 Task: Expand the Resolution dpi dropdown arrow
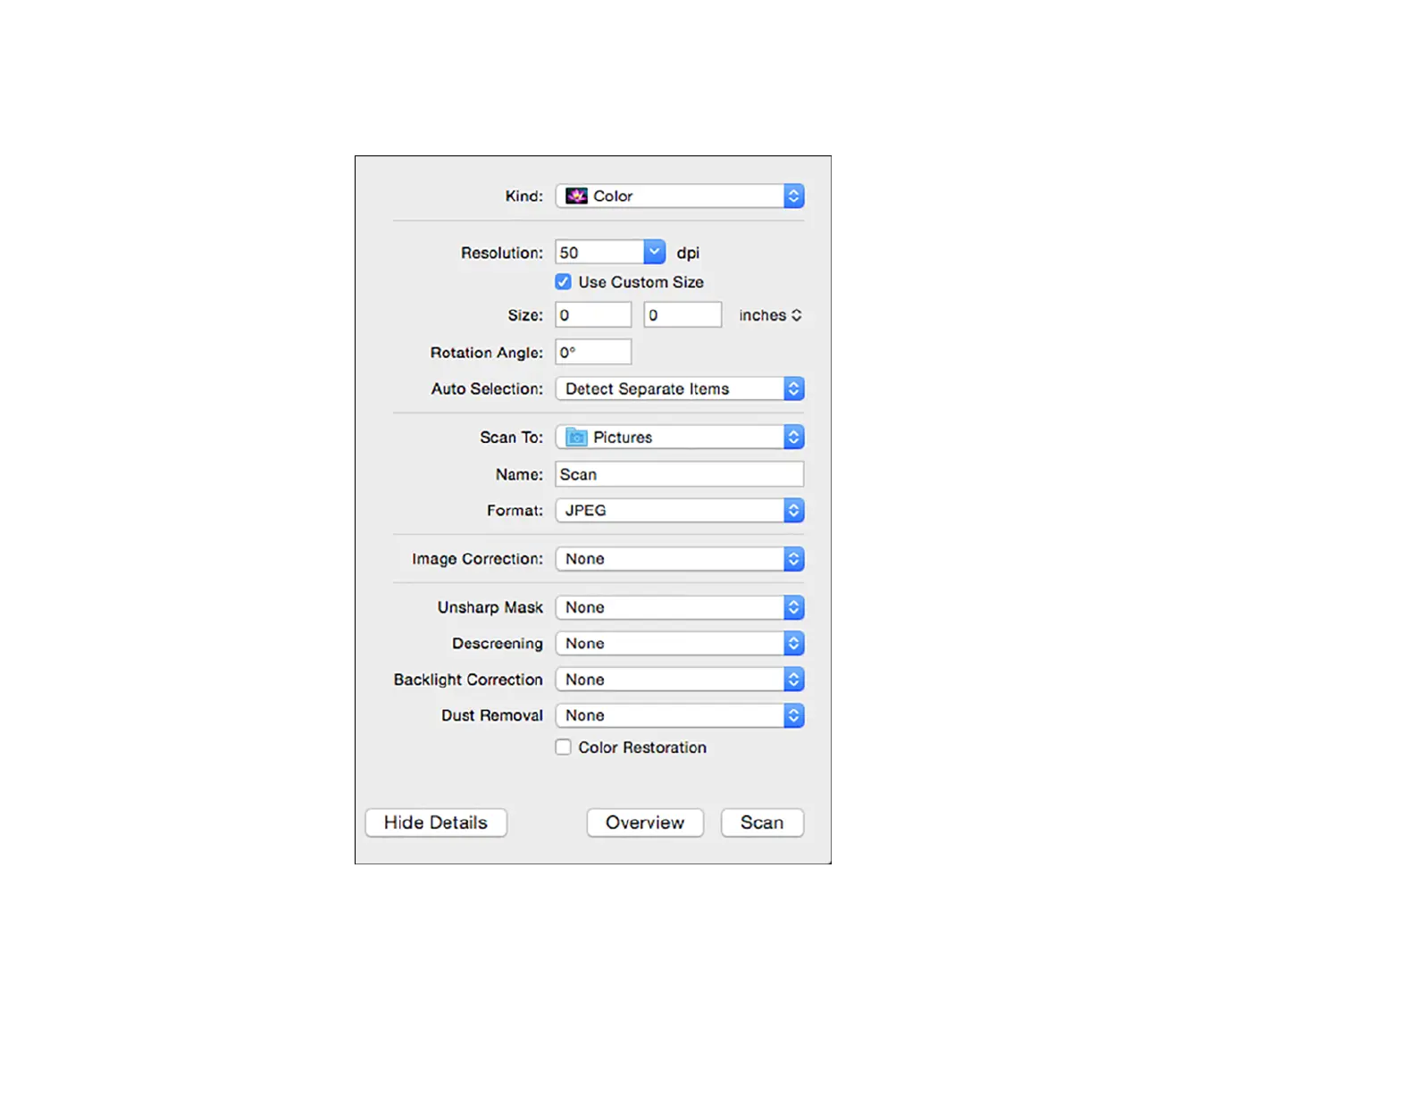pos(654,253)
